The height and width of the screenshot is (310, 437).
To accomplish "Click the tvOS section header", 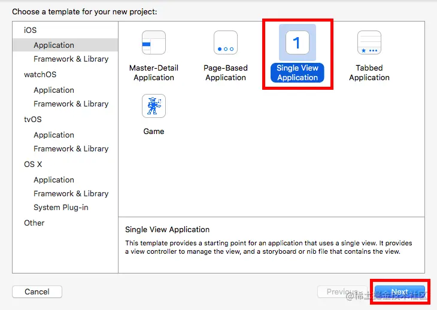I will [32, 119].
